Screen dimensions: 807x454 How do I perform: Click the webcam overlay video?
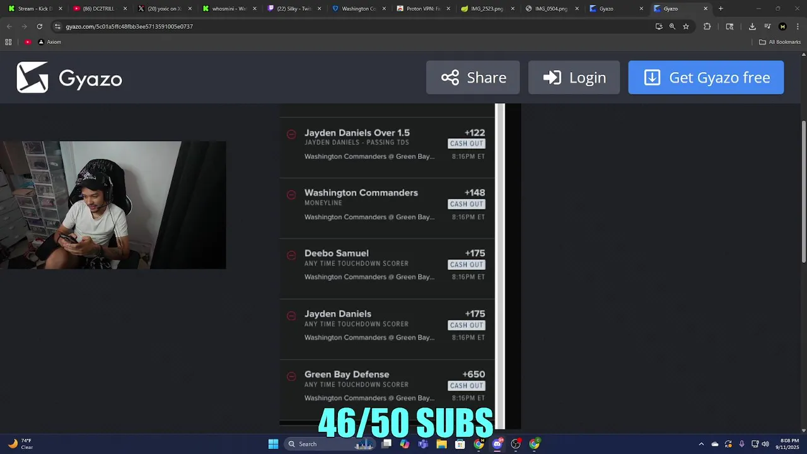[x=113, y=205]
